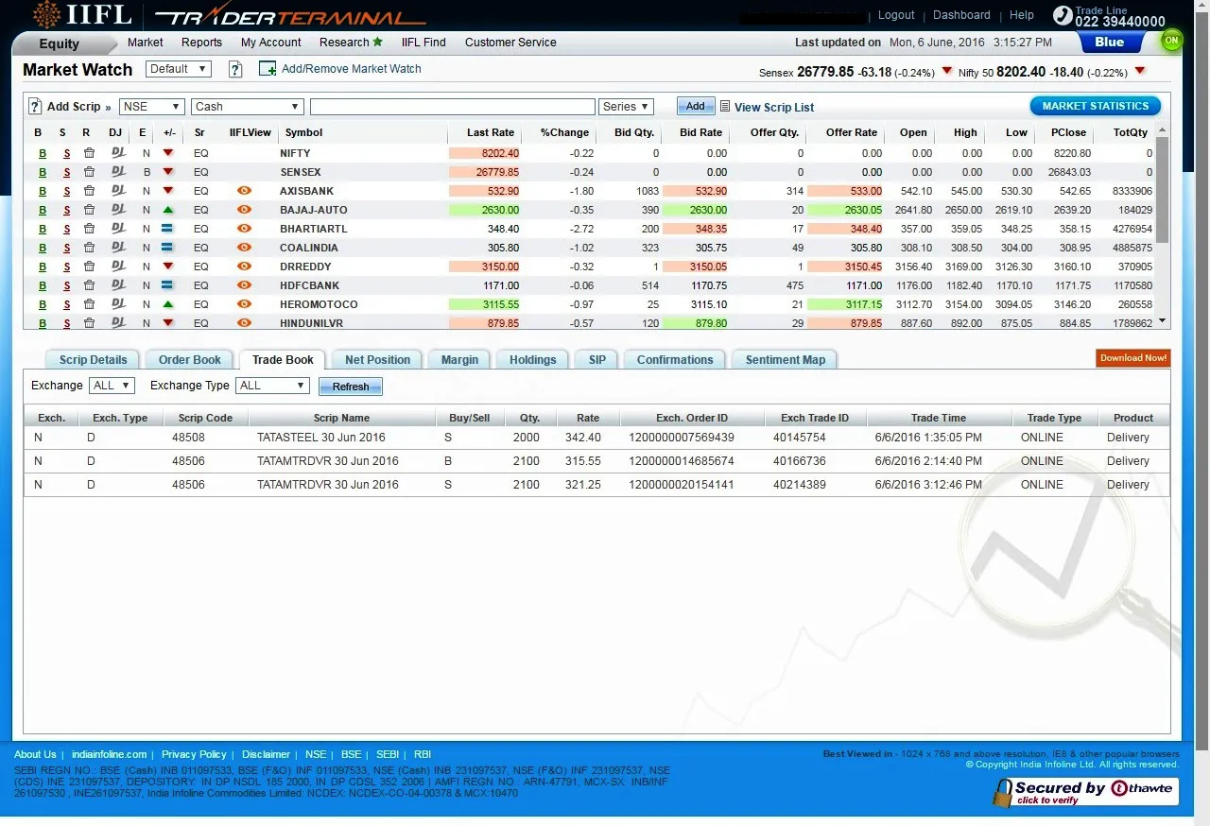This screenshot has height=826, width=1210.
Task: Open the IIFL Find menu
Action: pyautogui.click(x=423, y=43)
